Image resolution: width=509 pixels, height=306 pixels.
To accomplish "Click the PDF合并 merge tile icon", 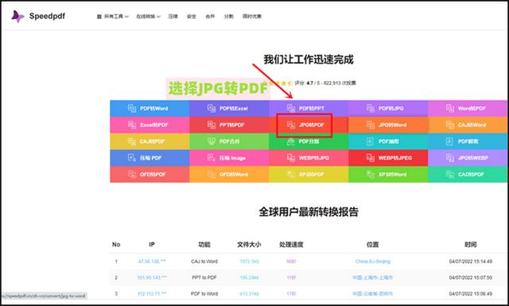I will [212, 141].
